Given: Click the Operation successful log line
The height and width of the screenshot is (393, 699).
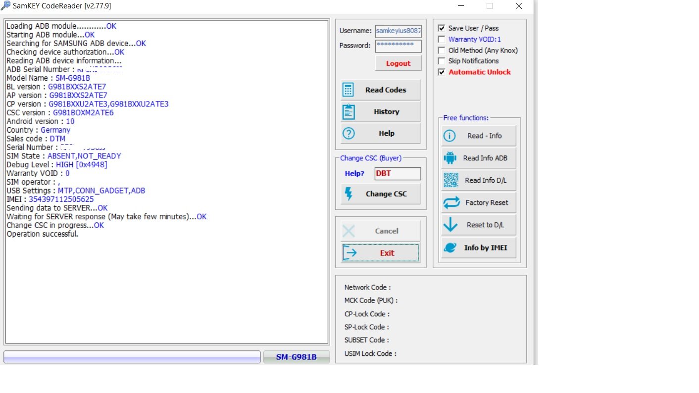Looking at the screenshot, I should (43, 234).
